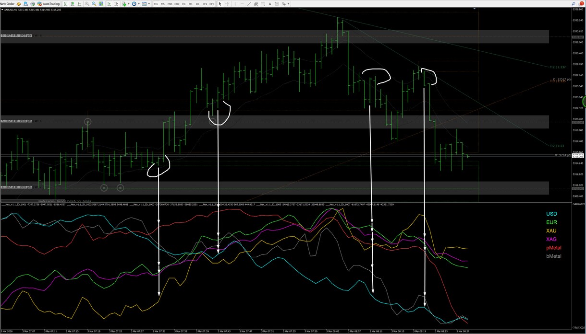Click the triangle beside XAUUSD,M1 title
The height and width of the screenshot is (334, 586).
[2, 10]
